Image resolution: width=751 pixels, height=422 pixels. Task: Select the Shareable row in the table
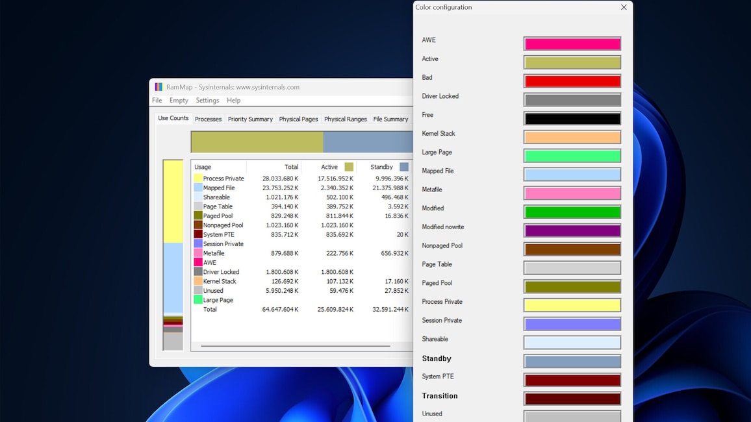point(301,197)
